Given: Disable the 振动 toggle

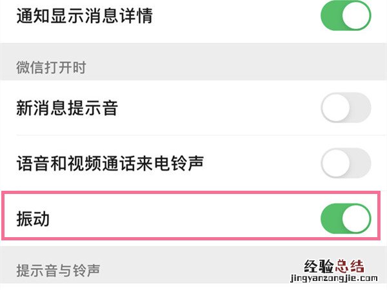Looking at the screenshot, I should 346,218.
